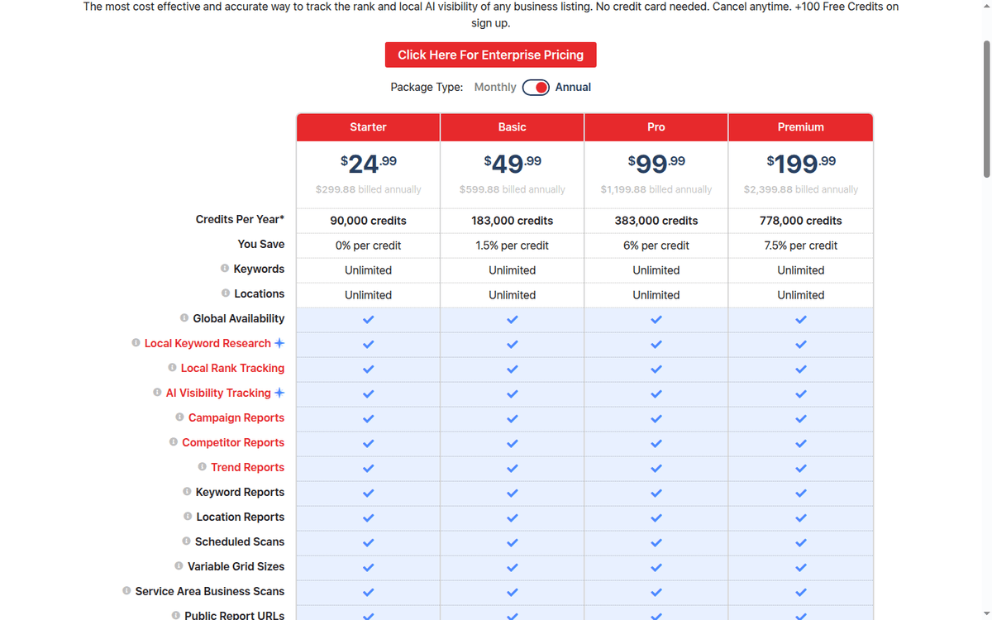Click the Premium checkmark for Variable Grid Sizes
Image resolution: width=992 pixels, height=620 pixels.
[x=801, y=567]
